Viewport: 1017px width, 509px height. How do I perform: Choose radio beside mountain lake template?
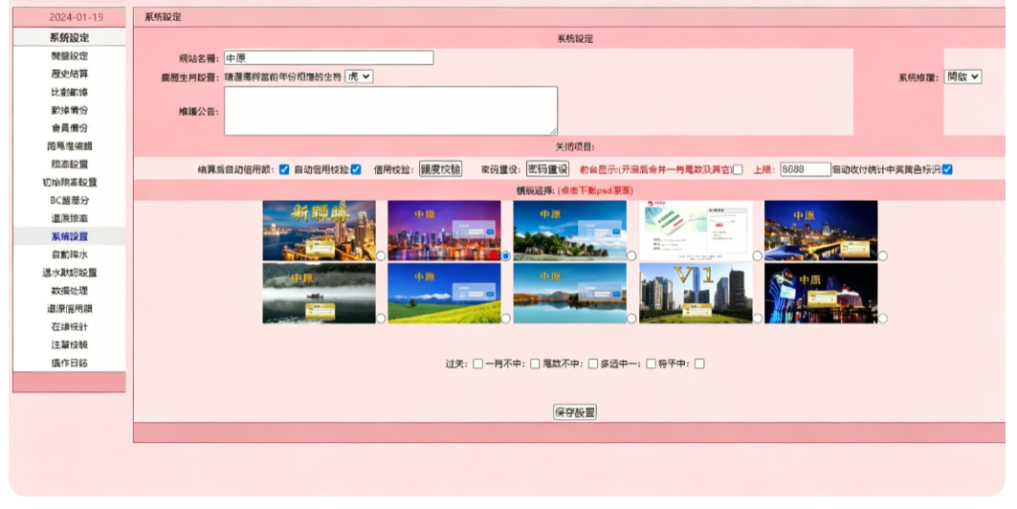point(631,319)
